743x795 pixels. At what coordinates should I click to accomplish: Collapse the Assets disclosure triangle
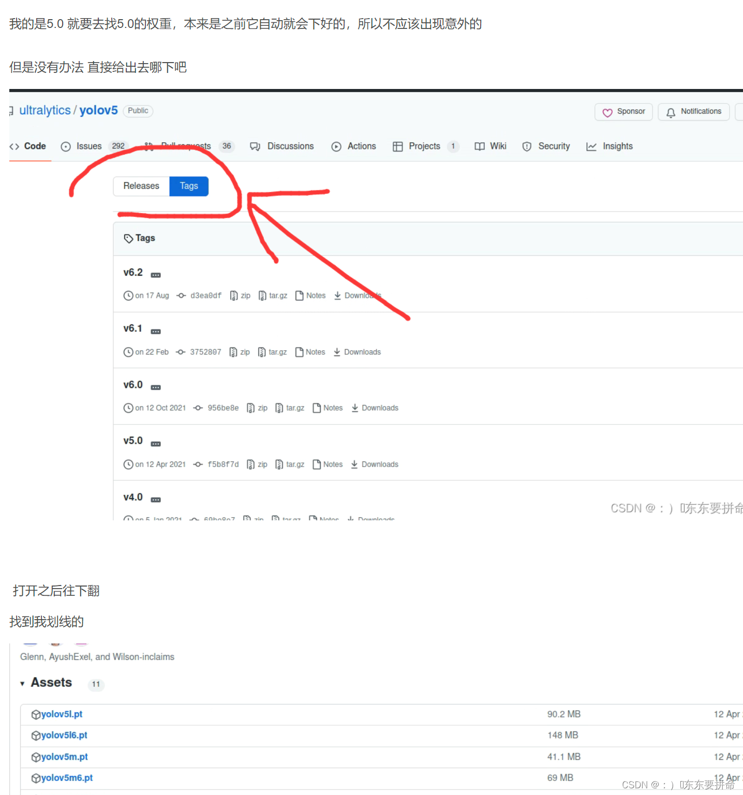22,684
